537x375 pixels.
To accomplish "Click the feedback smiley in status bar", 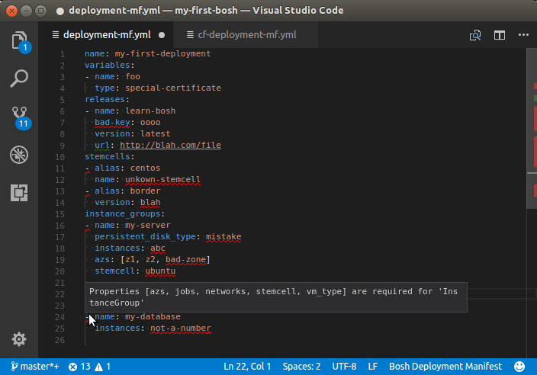I will 519,367.
